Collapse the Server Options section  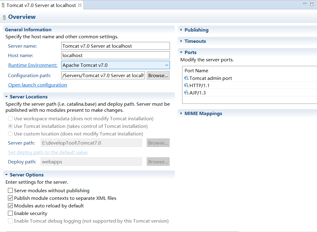click(x=6, y=175)
